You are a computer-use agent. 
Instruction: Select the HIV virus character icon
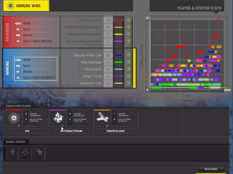point(14,118)
